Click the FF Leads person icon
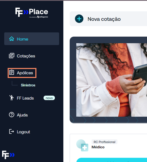 [x=11, y=98]
